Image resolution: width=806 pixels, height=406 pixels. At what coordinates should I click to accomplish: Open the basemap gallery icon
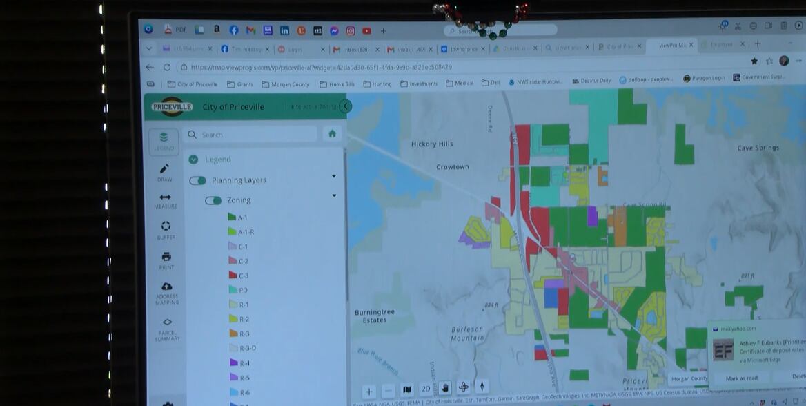pyautogui.click(x=407, y=389)
